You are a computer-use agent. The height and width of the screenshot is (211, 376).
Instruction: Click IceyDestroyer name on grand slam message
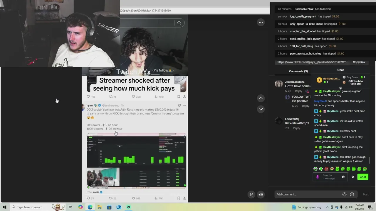point(332,91)
